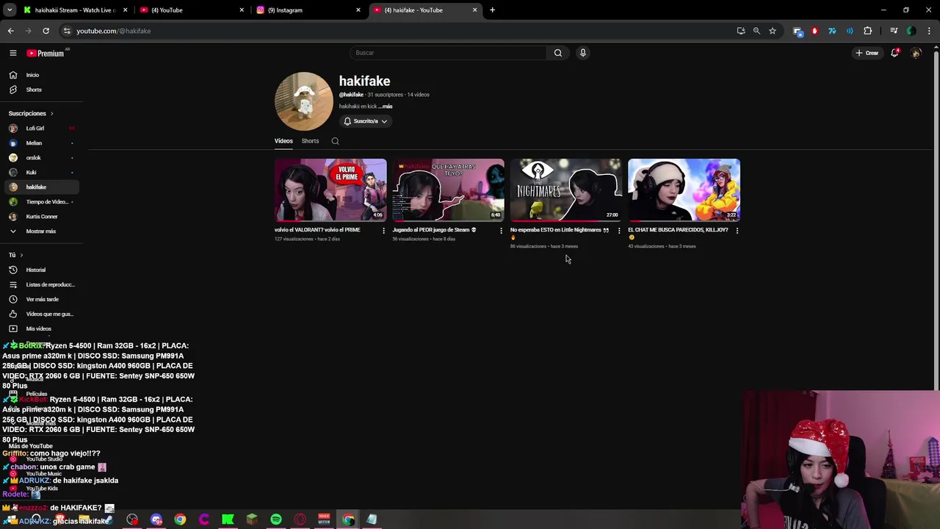940x529 pixels.
Task: Switch to the Instagram browser tab
Action: coord(309,10)
